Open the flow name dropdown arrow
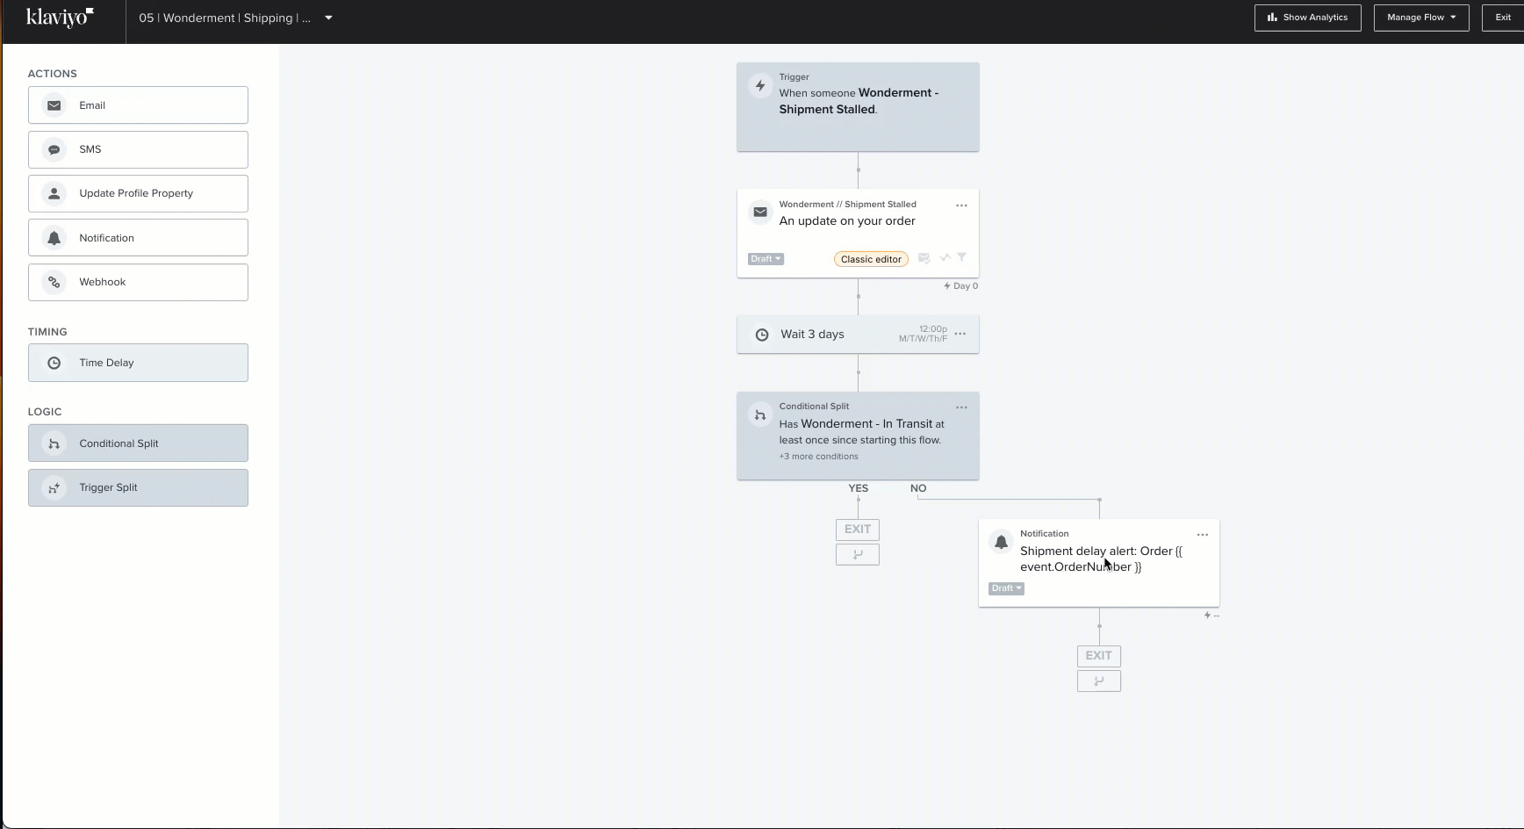The width and height of the screenshot is (1524, 829). point(328,18)
